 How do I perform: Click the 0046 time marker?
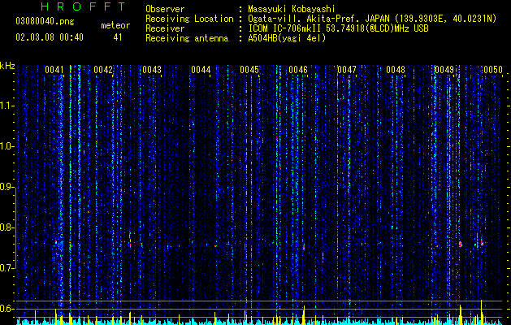[298, 70]
